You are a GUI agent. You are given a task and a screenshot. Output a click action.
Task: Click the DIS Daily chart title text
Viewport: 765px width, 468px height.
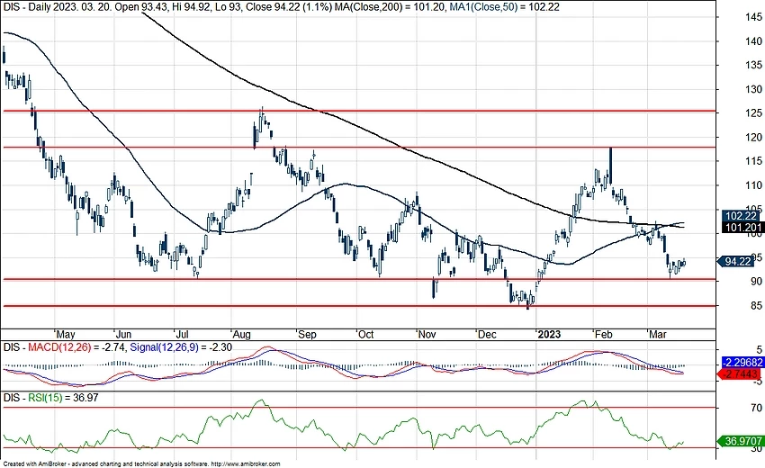tap(167, 7)
